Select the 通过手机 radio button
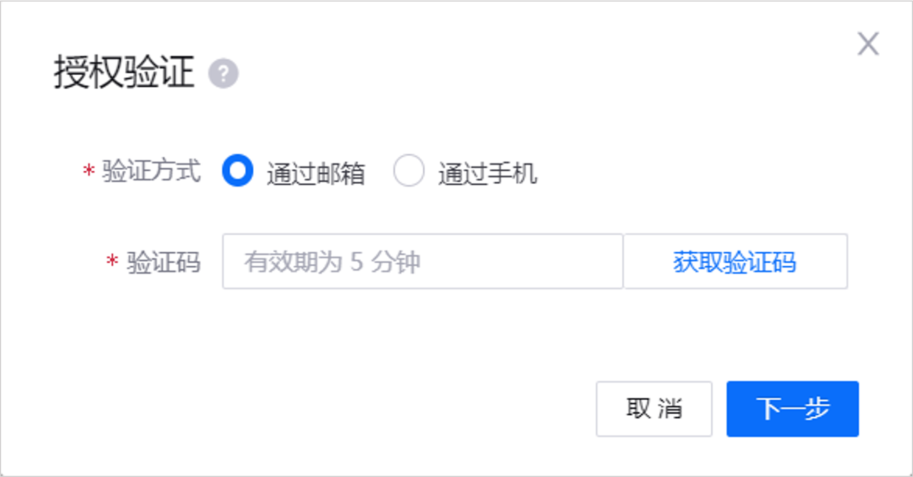The height and width of the screenshot is (477, 913). coord(409,171)
